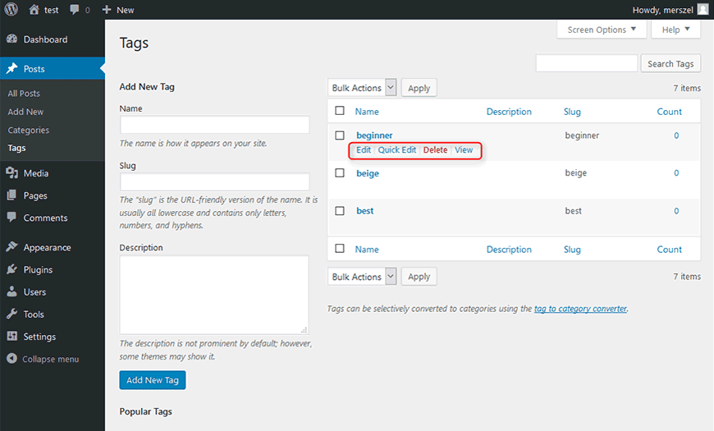
Task: Click the Tools wrench icon
Action: coord(11,314)
